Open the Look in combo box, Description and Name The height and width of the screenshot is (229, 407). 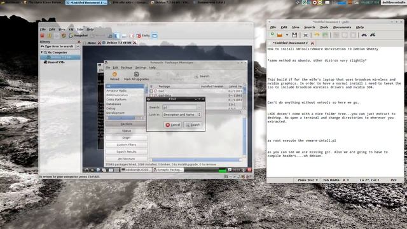(x=182, y=114)
